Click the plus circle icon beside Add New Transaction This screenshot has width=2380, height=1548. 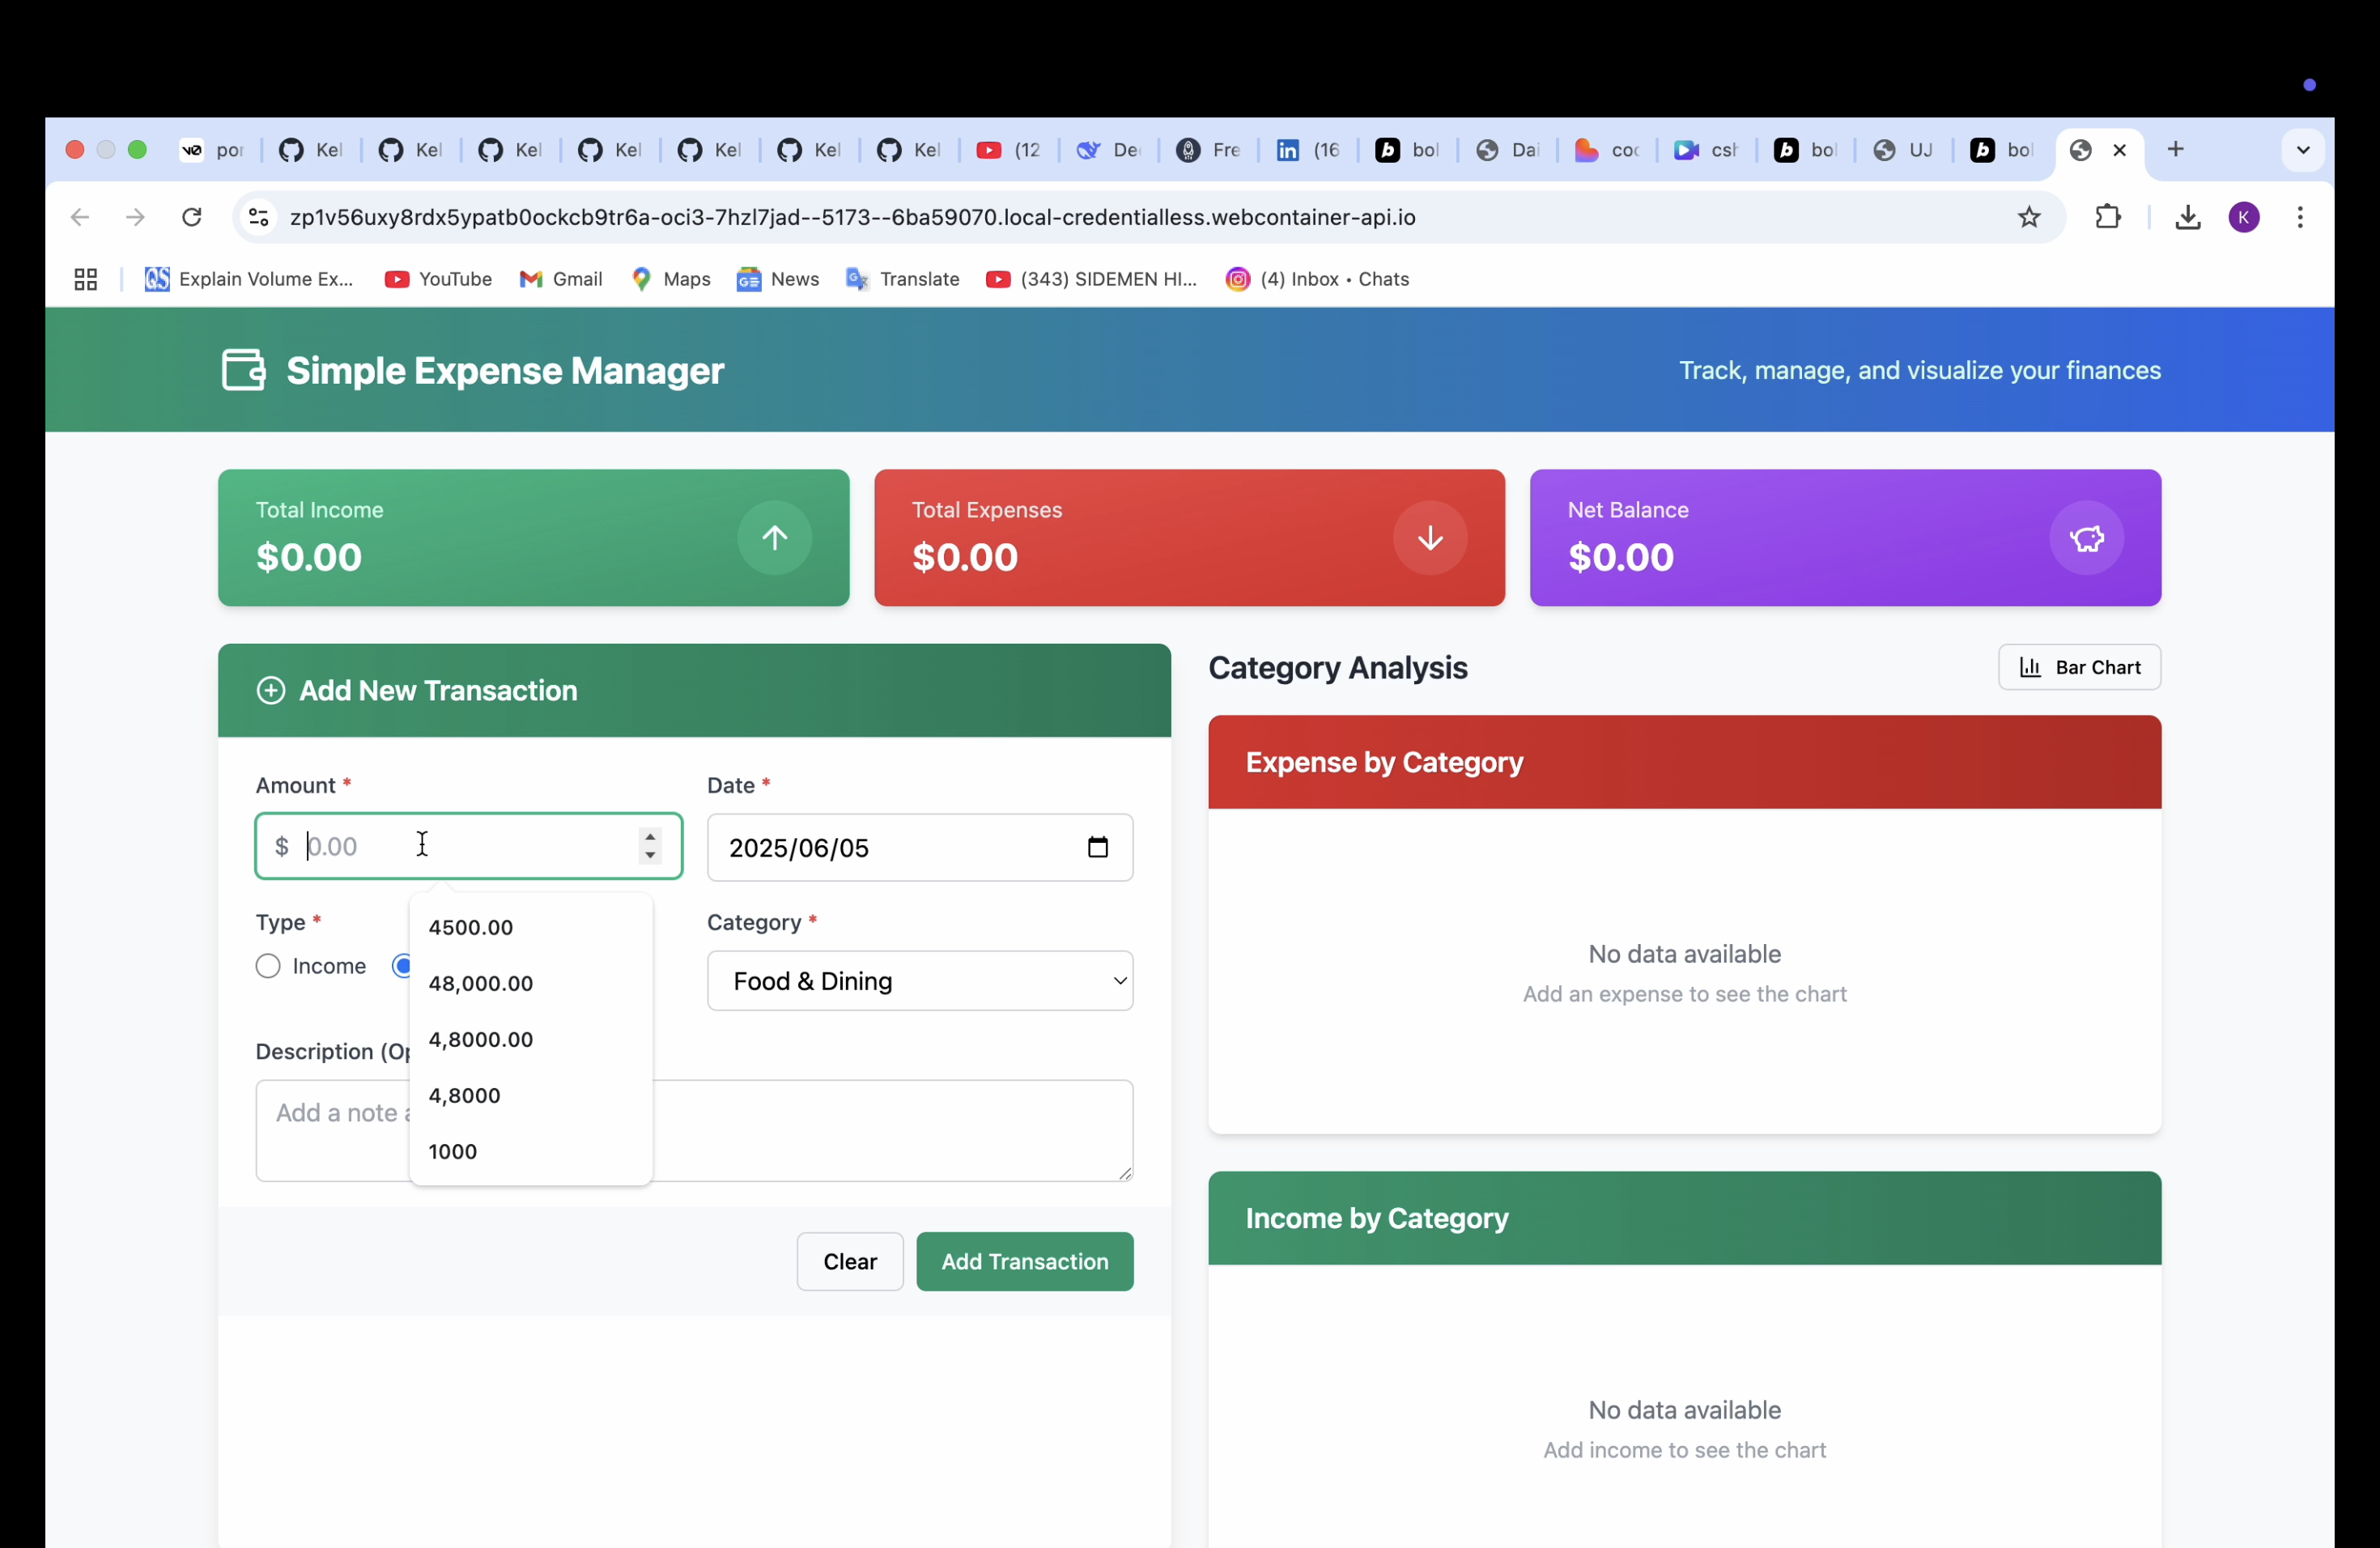coord(271,691)
